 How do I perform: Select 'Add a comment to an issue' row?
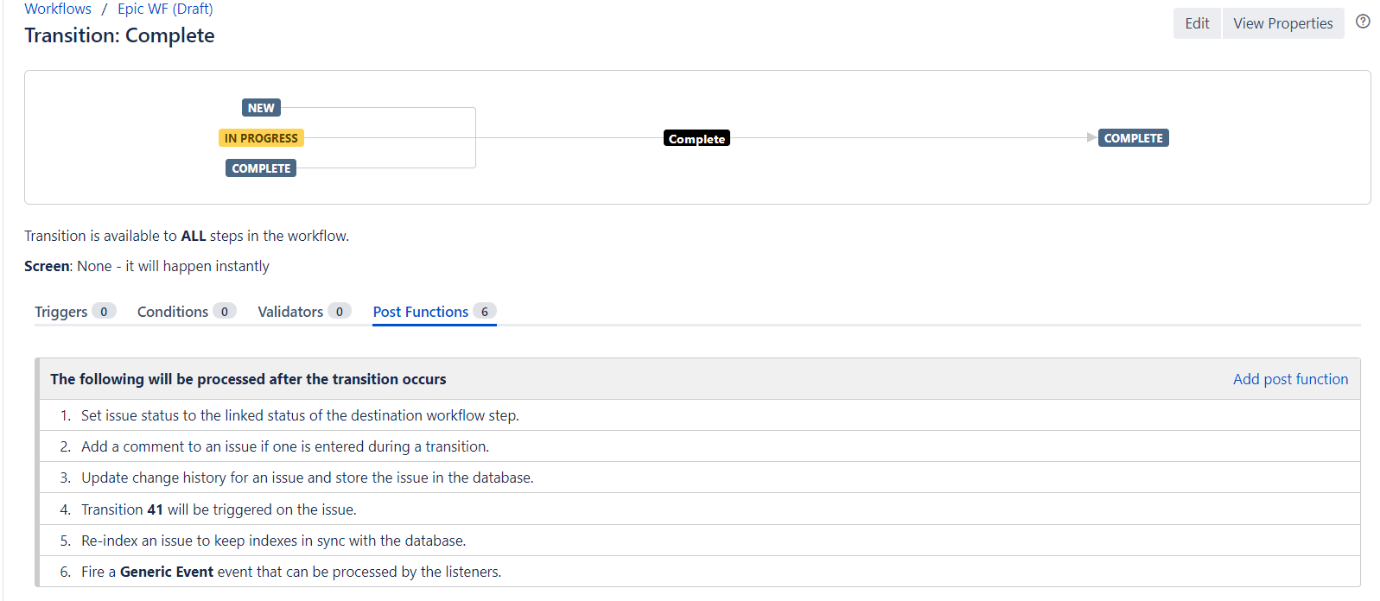tap(699, 446)
